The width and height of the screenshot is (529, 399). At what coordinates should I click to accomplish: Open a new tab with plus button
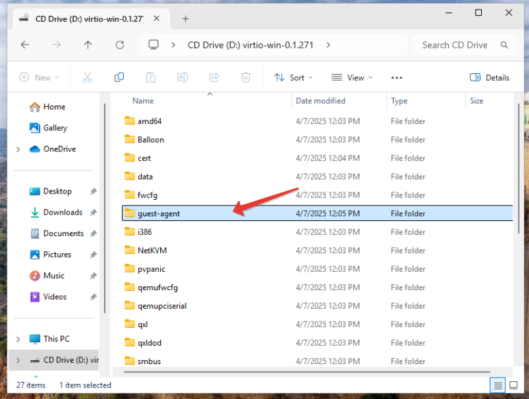click(185, 19)
